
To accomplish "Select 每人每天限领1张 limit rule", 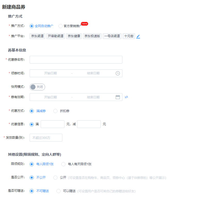I will 63,164.
